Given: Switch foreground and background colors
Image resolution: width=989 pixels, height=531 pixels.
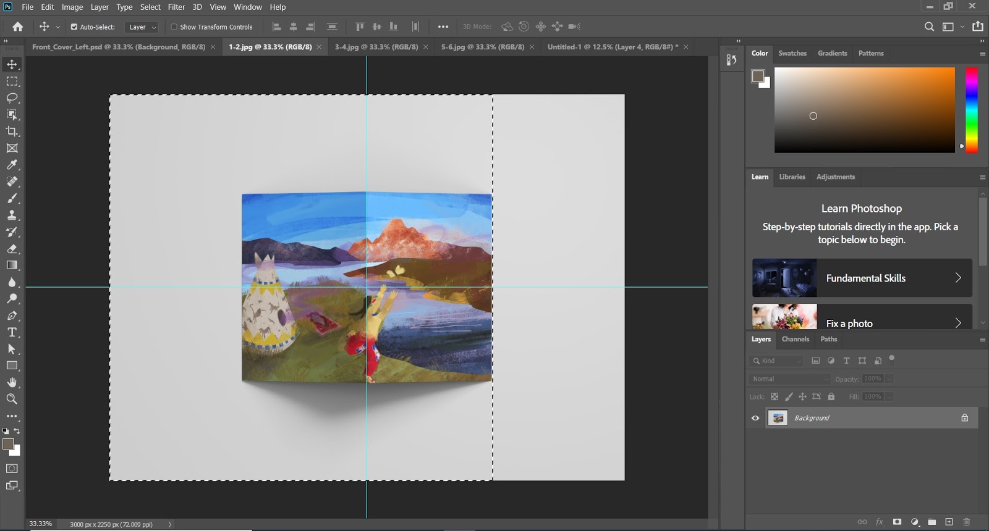Looking at the screenshot, I should 17,431.
